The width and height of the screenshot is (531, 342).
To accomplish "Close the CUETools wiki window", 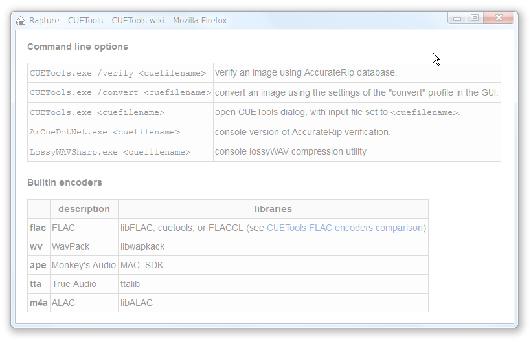I will tap(499, 17).
